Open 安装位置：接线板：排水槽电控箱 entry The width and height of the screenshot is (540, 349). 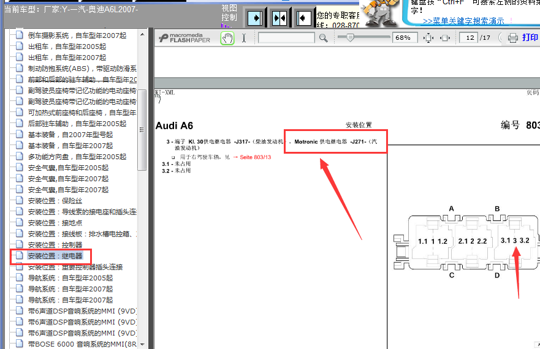[x=82, y=234]
